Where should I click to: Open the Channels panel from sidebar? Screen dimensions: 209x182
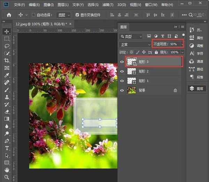198,61
